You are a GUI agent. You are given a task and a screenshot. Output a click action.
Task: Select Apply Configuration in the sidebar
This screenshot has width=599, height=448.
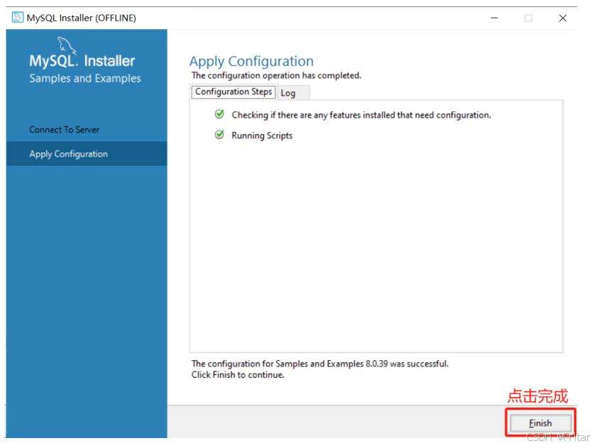[x=87, y=154]
